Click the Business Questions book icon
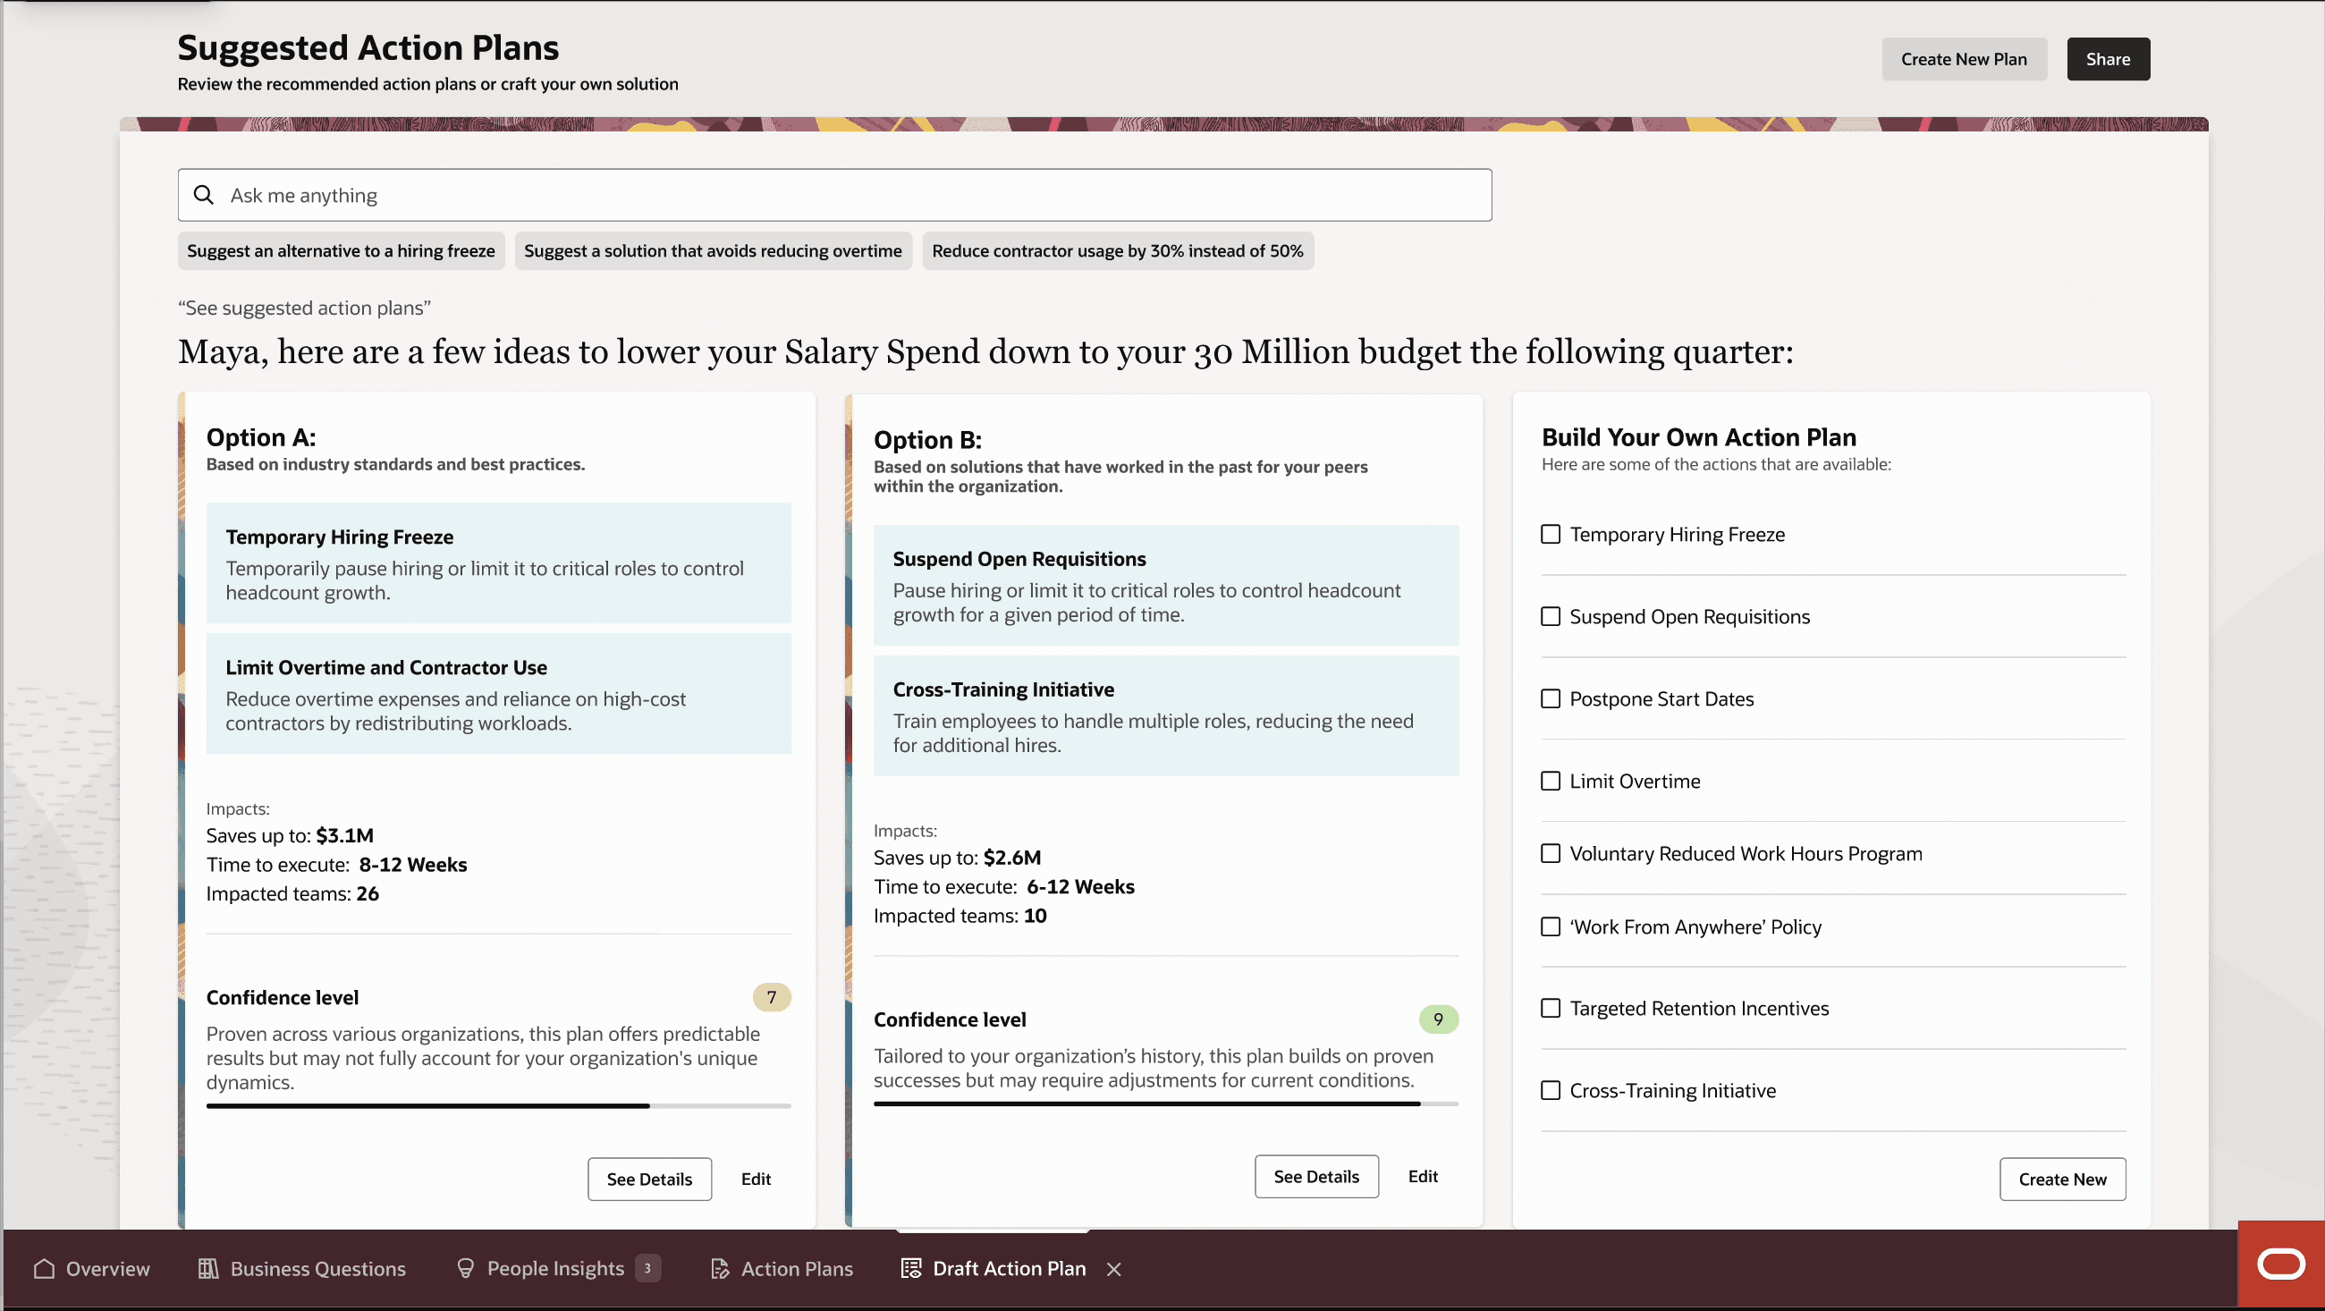This screenshot has width=2325, height=1311. point(208,1269)
